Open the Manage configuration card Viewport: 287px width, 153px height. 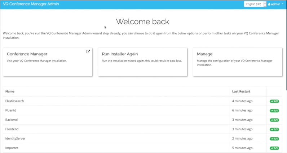tap(238, 62)
